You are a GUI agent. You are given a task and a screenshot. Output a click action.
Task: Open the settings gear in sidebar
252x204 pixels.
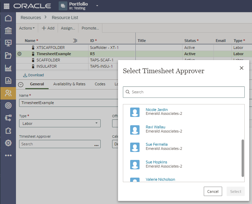coord(8,143)
